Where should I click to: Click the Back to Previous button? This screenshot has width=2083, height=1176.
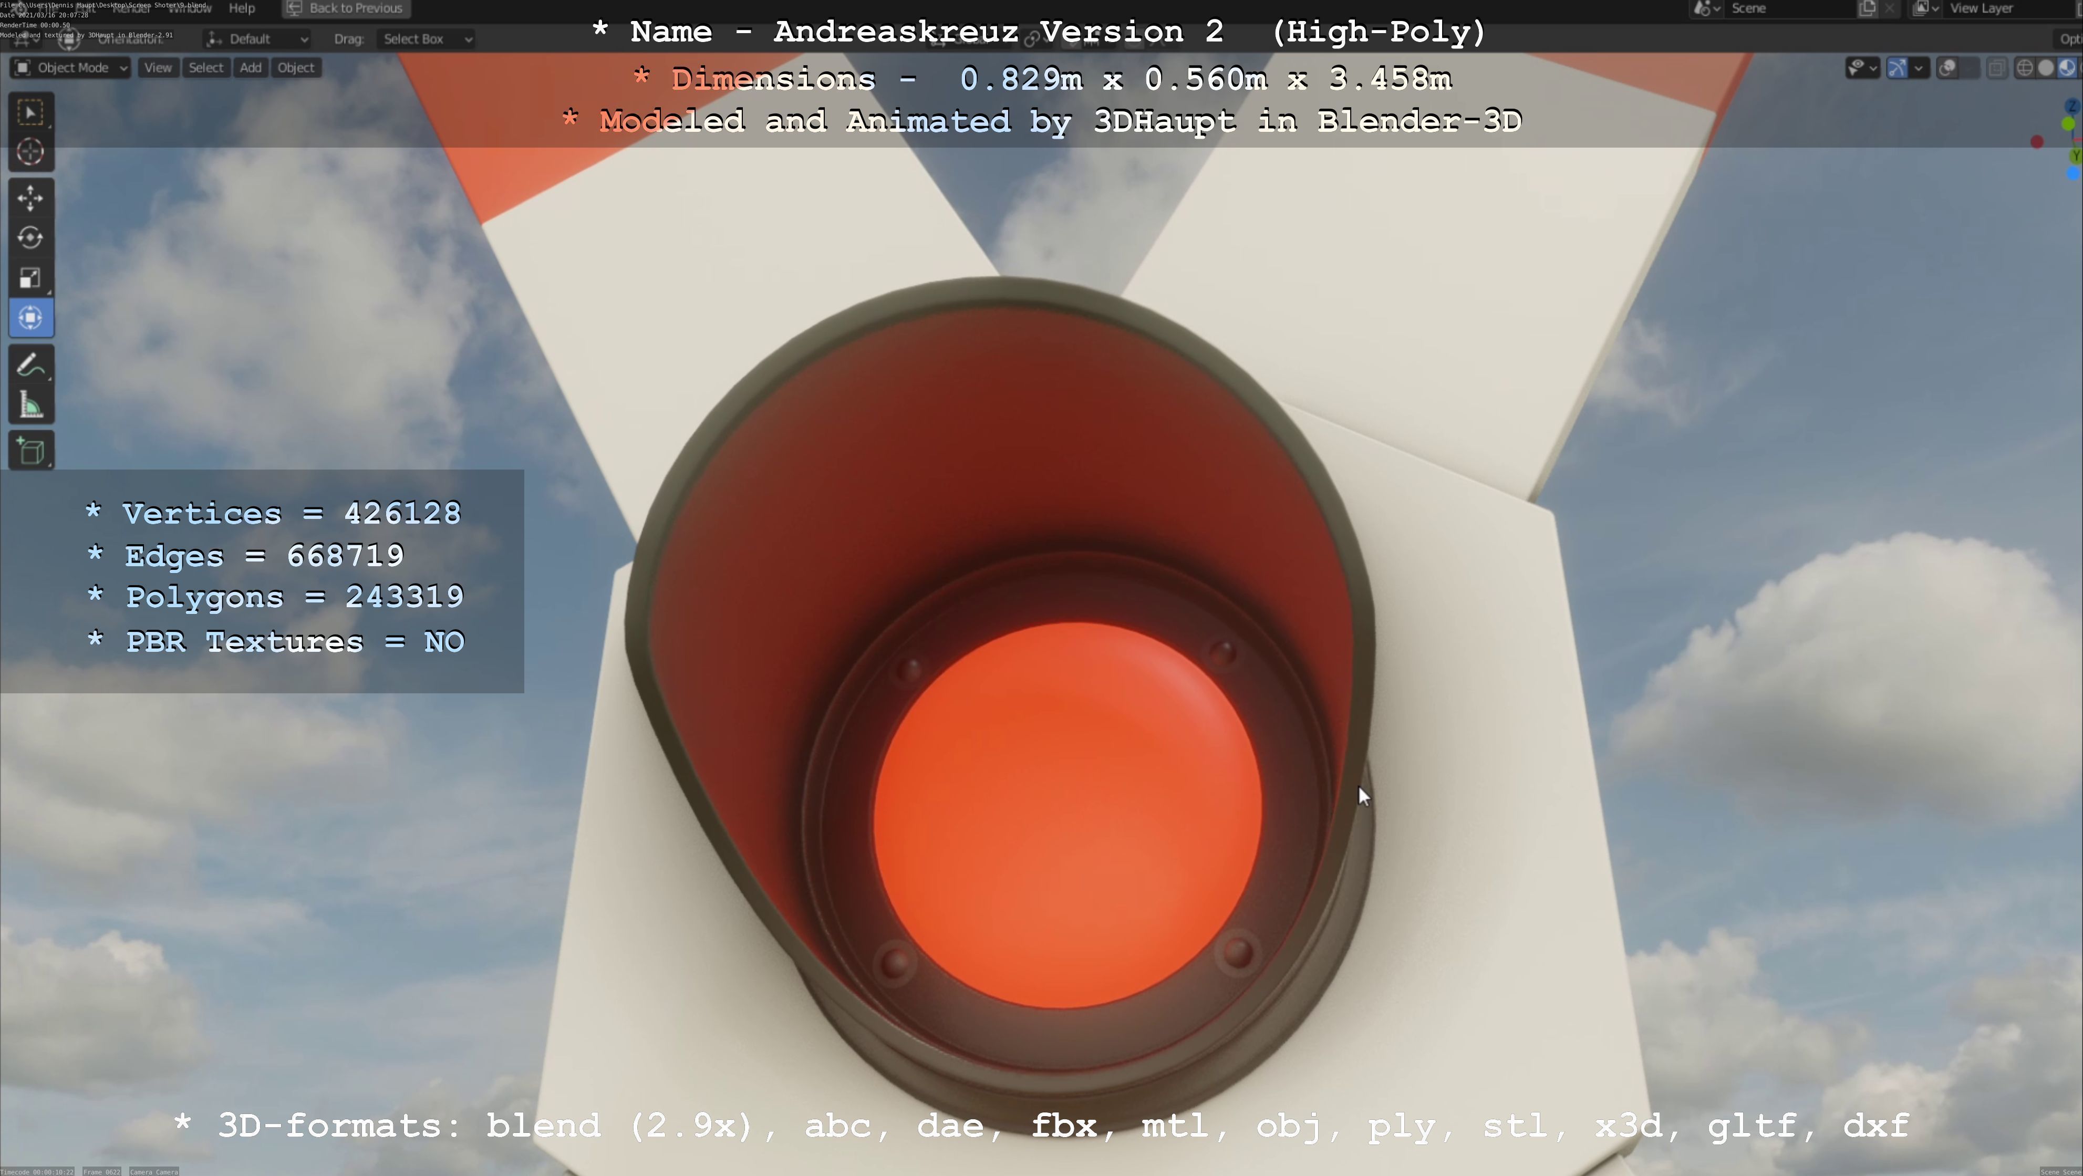(346, 9)
